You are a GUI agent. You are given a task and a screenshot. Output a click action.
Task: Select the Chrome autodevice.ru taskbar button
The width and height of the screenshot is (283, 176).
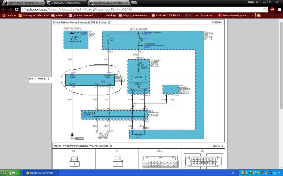coord(41,173)
